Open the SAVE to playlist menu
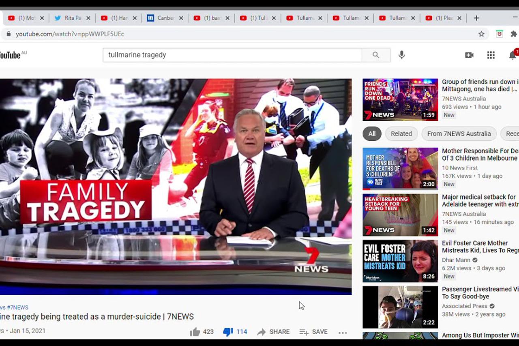 tap(313, 332)
